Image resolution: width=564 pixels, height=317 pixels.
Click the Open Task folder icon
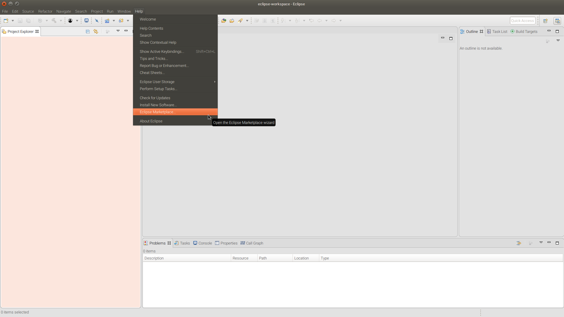click(232, 21)
